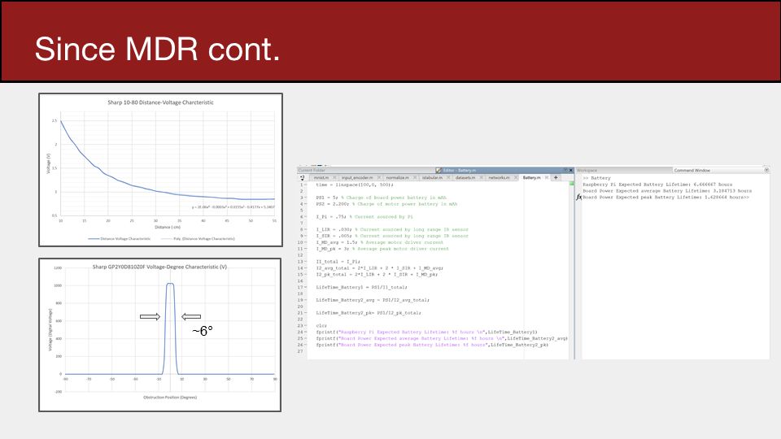Click code line 'LifeTime_Battery2_avg = PS1/I2_avg_total;'
Viewport: 781px width, 439px height.
tap(373, 300)
